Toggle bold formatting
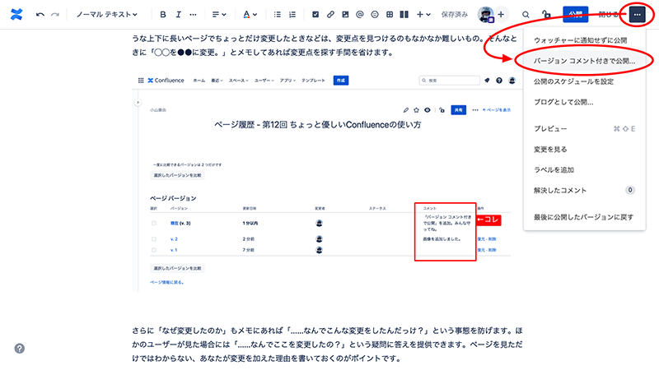Viewport: 659px width, 370px height. point(163,15)
